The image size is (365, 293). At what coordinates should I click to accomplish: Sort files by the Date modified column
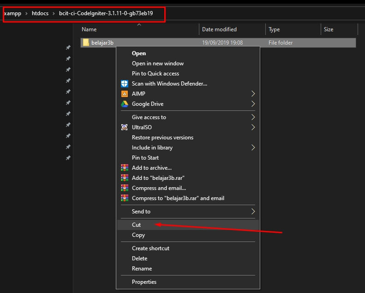[x=219, y=29]
